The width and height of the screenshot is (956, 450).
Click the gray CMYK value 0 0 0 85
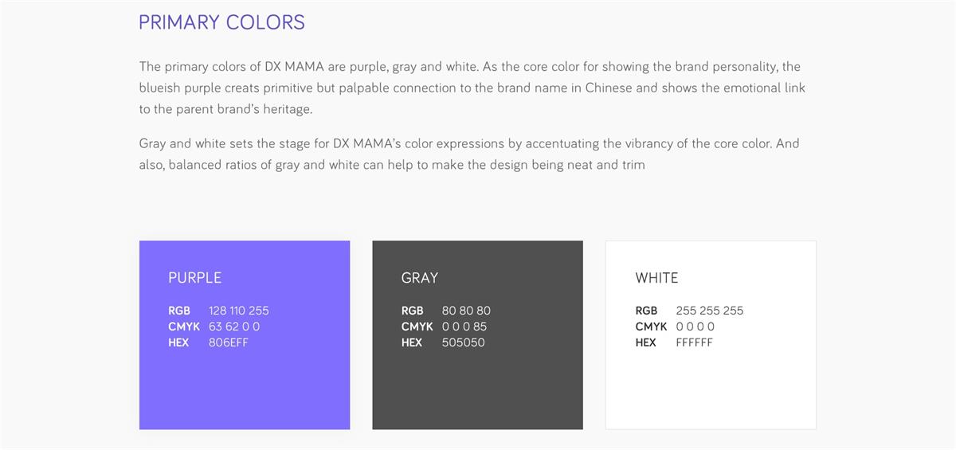pyautogui.click(x=464, y=327)
